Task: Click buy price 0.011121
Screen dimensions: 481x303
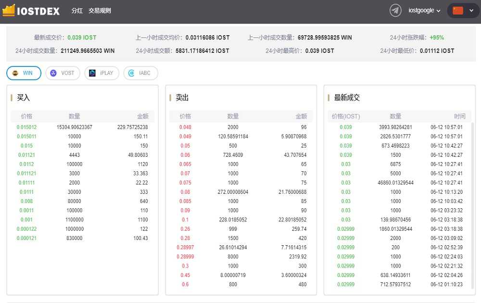Action: pos(26,173)
